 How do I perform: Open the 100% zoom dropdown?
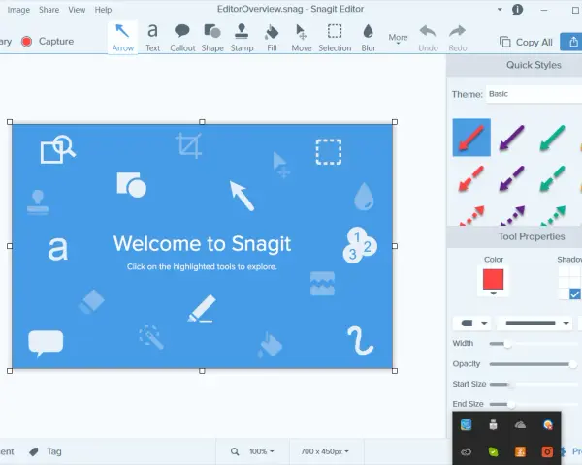(262, 451)
